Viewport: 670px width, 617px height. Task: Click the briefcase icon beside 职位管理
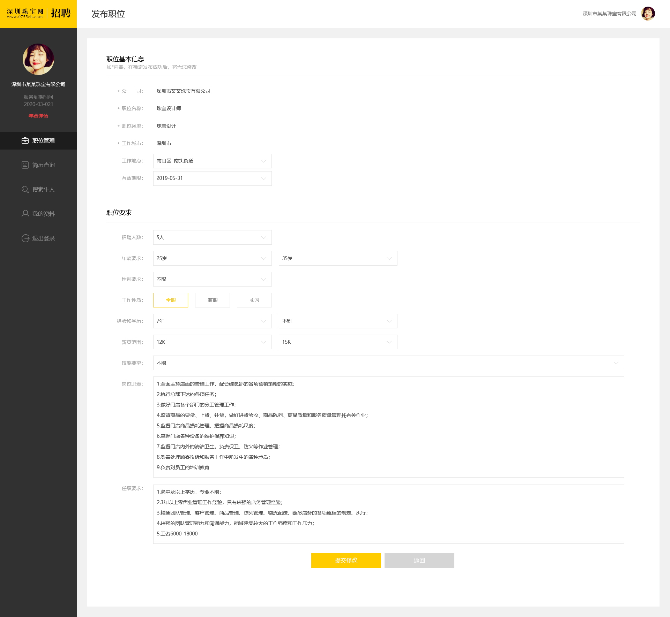(x=25, y=140)
